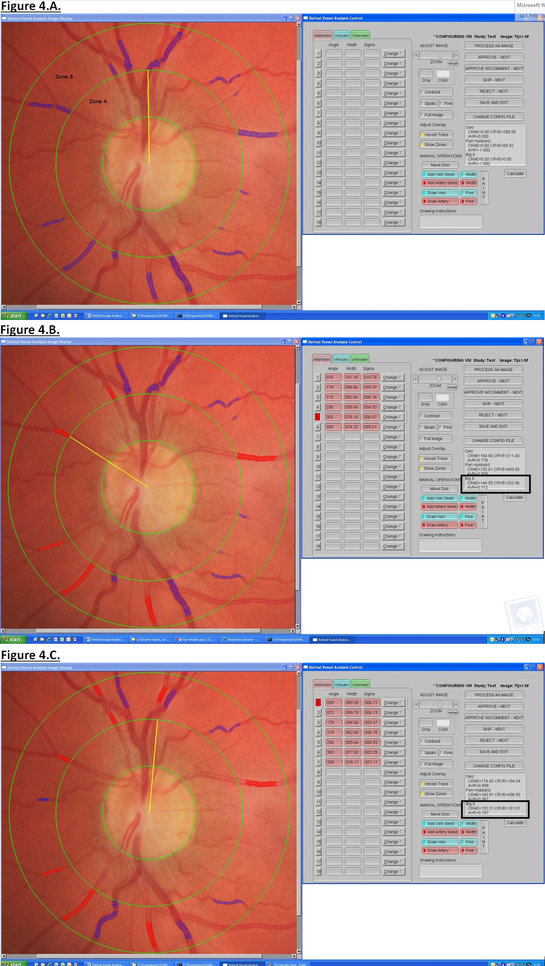Open Change dropdown for row 9, Figure 4.A

(x=393, y=133)
